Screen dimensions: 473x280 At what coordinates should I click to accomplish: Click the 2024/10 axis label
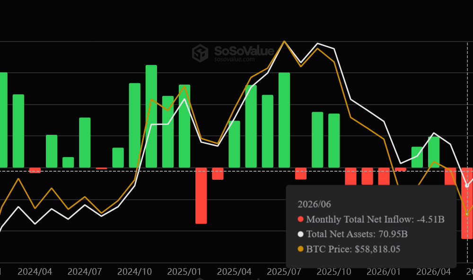[x=134, y=271]
